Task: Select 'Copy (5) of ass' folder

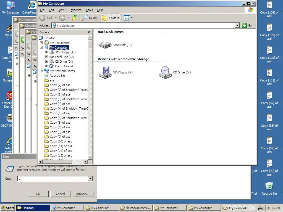Action: (60, 113)
